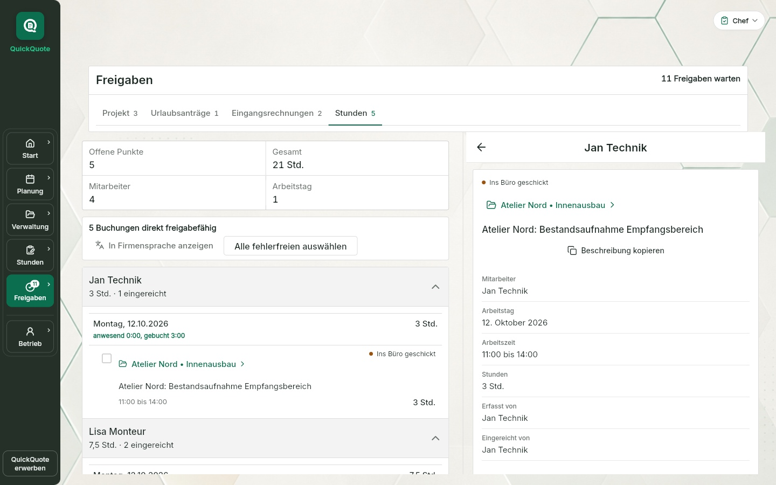Click the folder icon in the detail panel project link

click(x=491, y=205)
